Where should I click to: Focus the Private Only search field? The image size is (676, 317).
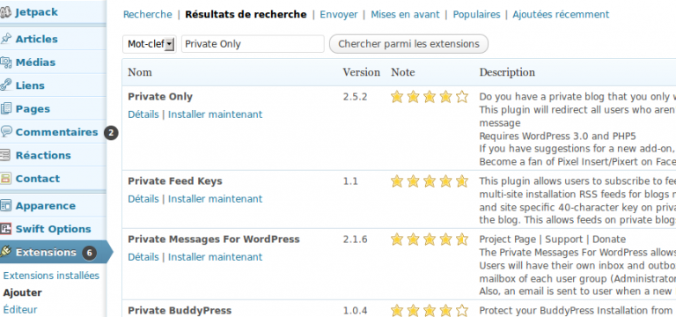[x=253, y=44]
